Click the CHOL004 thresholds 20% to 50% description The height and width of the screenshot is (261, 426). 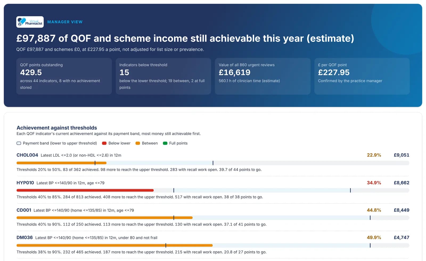point(139,170)
